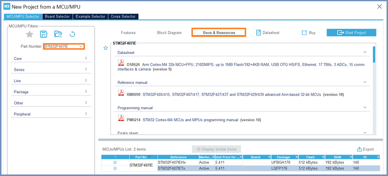Open RM0090 reference manual PDF icon
The width and height of the screenshot is (388, 176).
121,92
